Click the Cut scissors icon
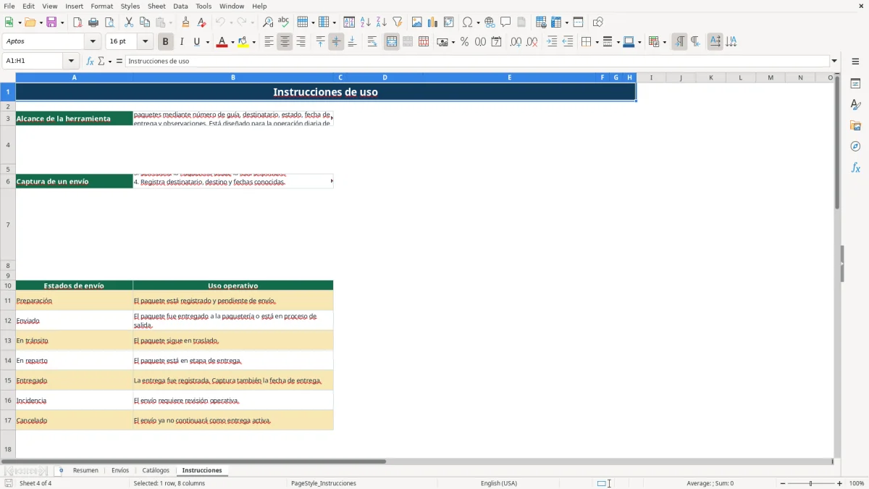Image resolution: width=869 pixels, height=489 pixels. pyautogui.click(x=129, y=22)
